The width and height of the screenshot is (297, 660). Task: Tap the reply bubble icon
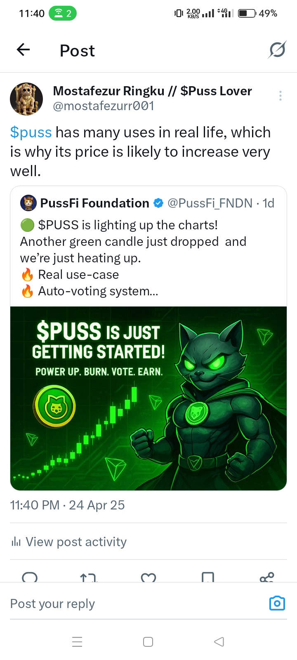pos(30,577)
